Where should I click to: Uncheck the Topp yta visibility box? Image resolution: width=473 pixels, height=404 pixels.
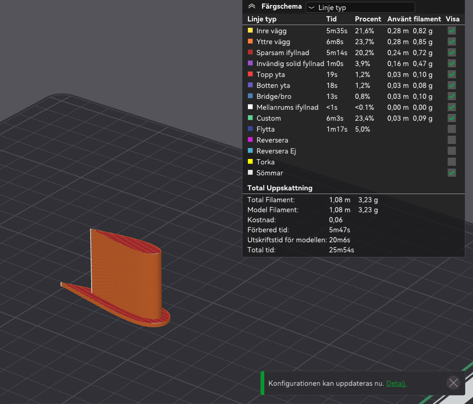click(x=452, y=74)
